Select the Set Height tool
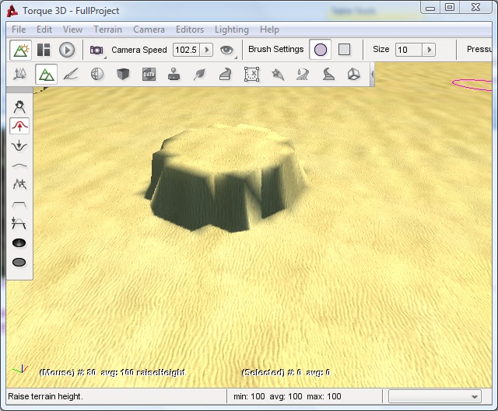498x411 pixels. (19, 224)
